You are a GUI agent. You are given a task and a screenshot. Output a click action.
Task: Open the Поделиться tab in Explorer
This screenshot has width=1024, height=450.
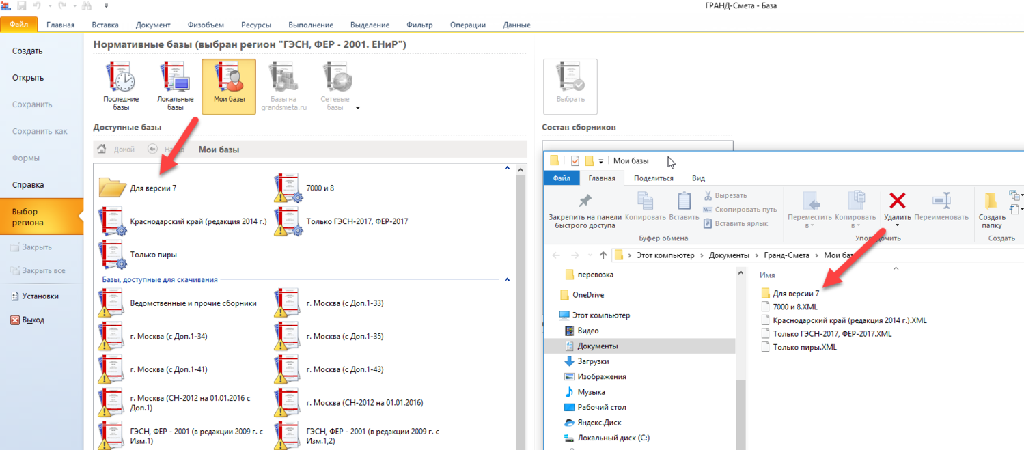tap(653, 178)
